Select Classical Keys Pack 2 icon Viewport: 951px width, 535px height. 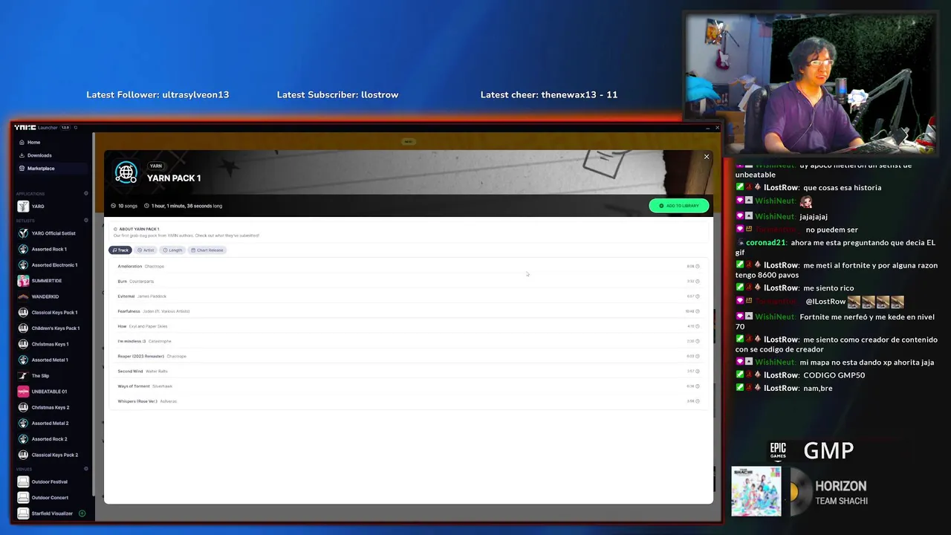coord(23,455)
